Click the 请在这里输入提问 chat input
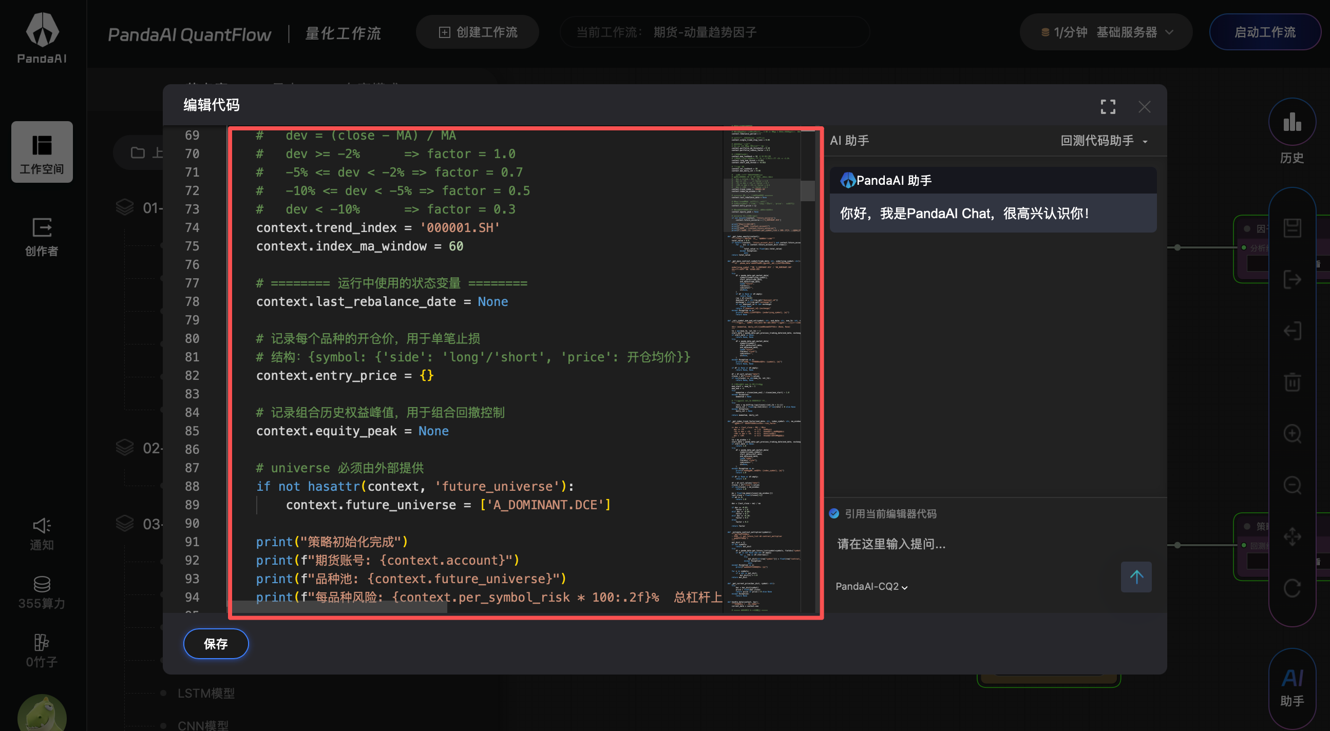The width and height of the screenshot is (1330, 731). tap(891, 544)
